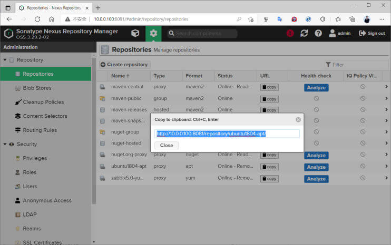391x245 pixels.
Task: Collapse the Security tree section
Action: [x=5, y=144]
